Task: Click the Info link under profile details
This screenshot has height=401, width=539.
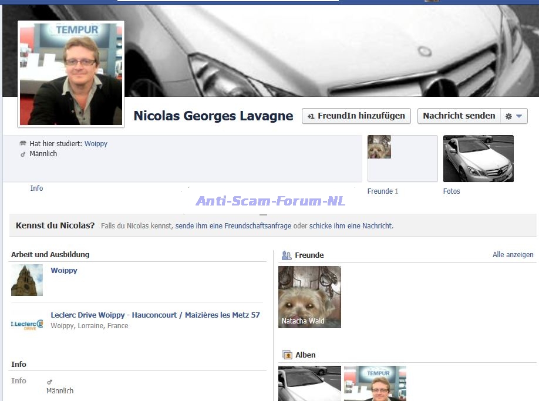Action: pyautogui.click(x=36, y=188)
